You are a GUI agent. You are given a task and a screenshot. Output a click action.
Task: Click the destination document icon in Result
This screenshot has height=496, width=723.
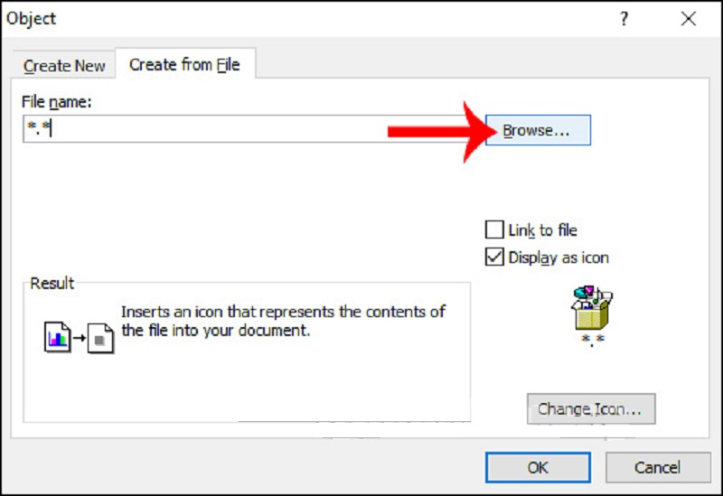pos(100,339)
